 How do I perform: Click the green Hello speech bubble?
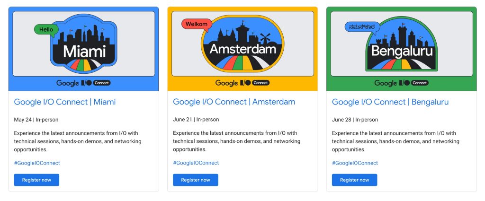pyautogui.click(x=46, y=29)
